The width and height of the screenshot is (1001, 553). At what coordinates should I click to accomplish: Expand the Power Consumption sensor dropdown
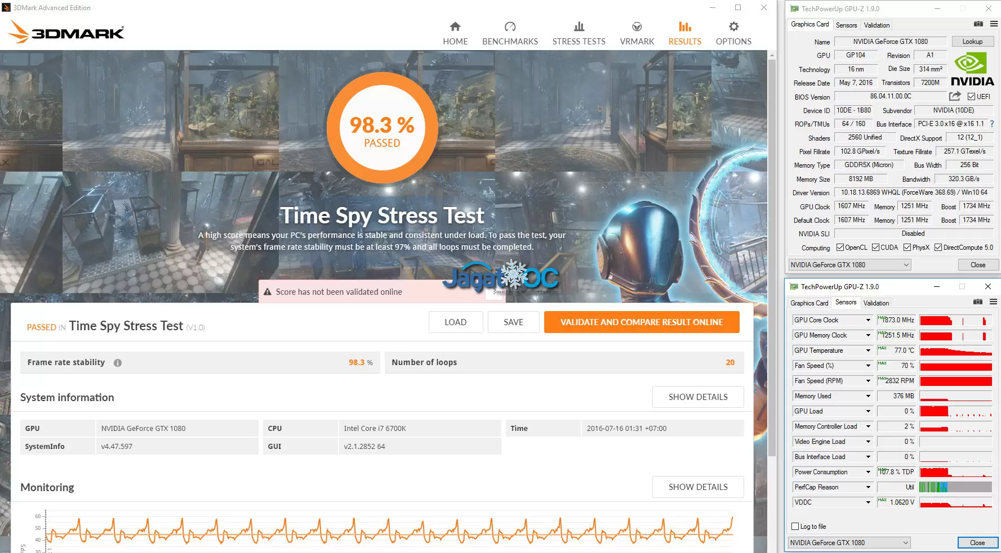pos(868,472)
